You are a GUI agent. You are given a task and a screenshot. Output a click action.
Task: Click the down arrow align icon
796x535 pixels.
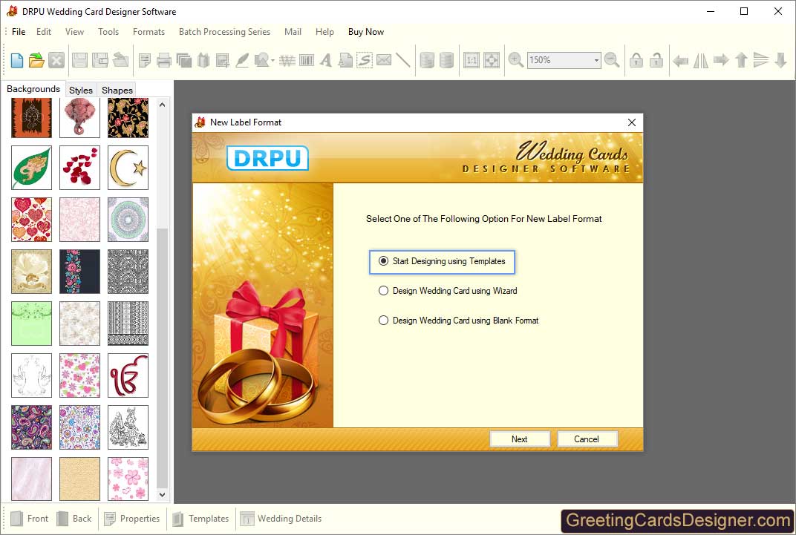pos(780,60)
